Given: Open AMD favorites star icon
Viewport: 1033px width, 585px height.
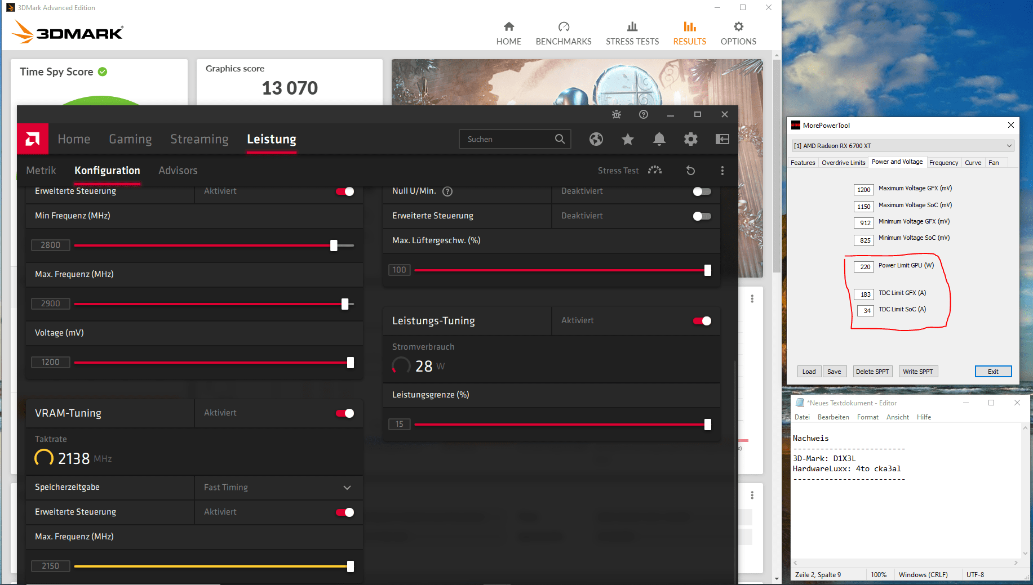Looking at the screenshot, I should [x=628, y=139].
